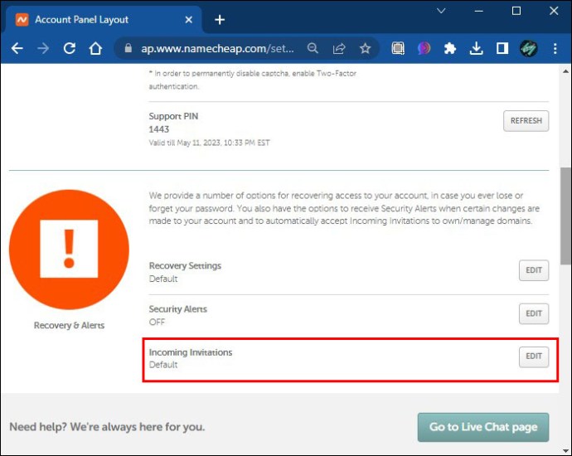Select the Account Panel Layout tab

click(x=102, y=20)
